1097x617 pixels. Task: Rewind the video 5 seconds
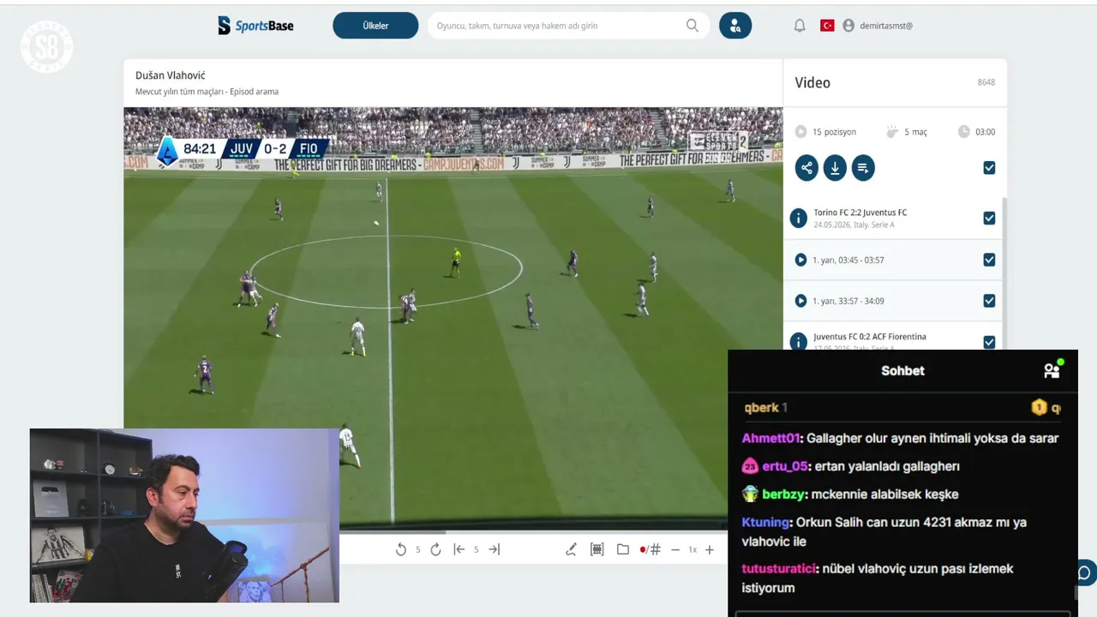pos(401,549)
